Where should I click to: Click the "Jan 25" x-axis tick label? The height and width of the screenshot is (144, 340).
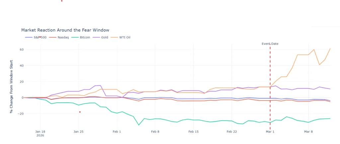coord(79,131)
